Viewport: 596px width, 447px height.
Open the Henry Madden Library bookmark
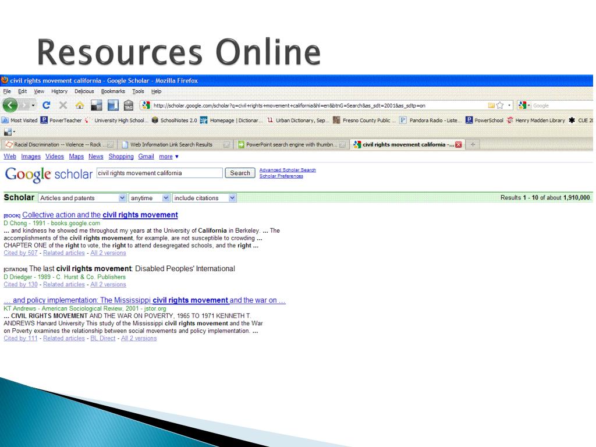pos(536,120)
